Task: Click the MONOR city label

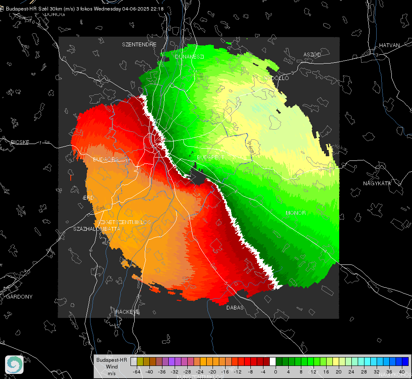Action: point(295,213)
